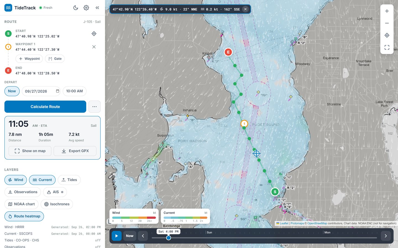This screenshot has height=248, width=398.
Task: Open Leaflet attribution link
Action: [x=284, y=223]
